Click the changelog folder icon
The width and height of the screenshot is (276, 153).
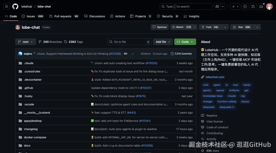click(20, 129)
